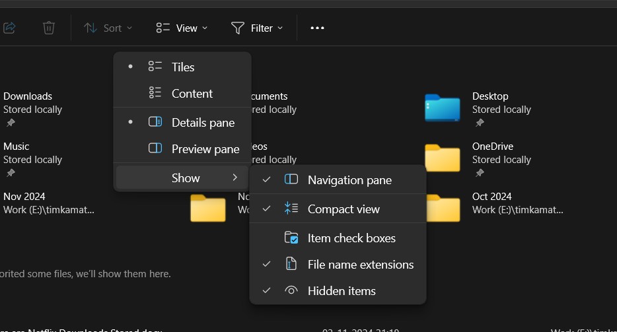Toggle the Preview pane option
The height and width of the screenshot is (332, 617).
coord(182,149)
